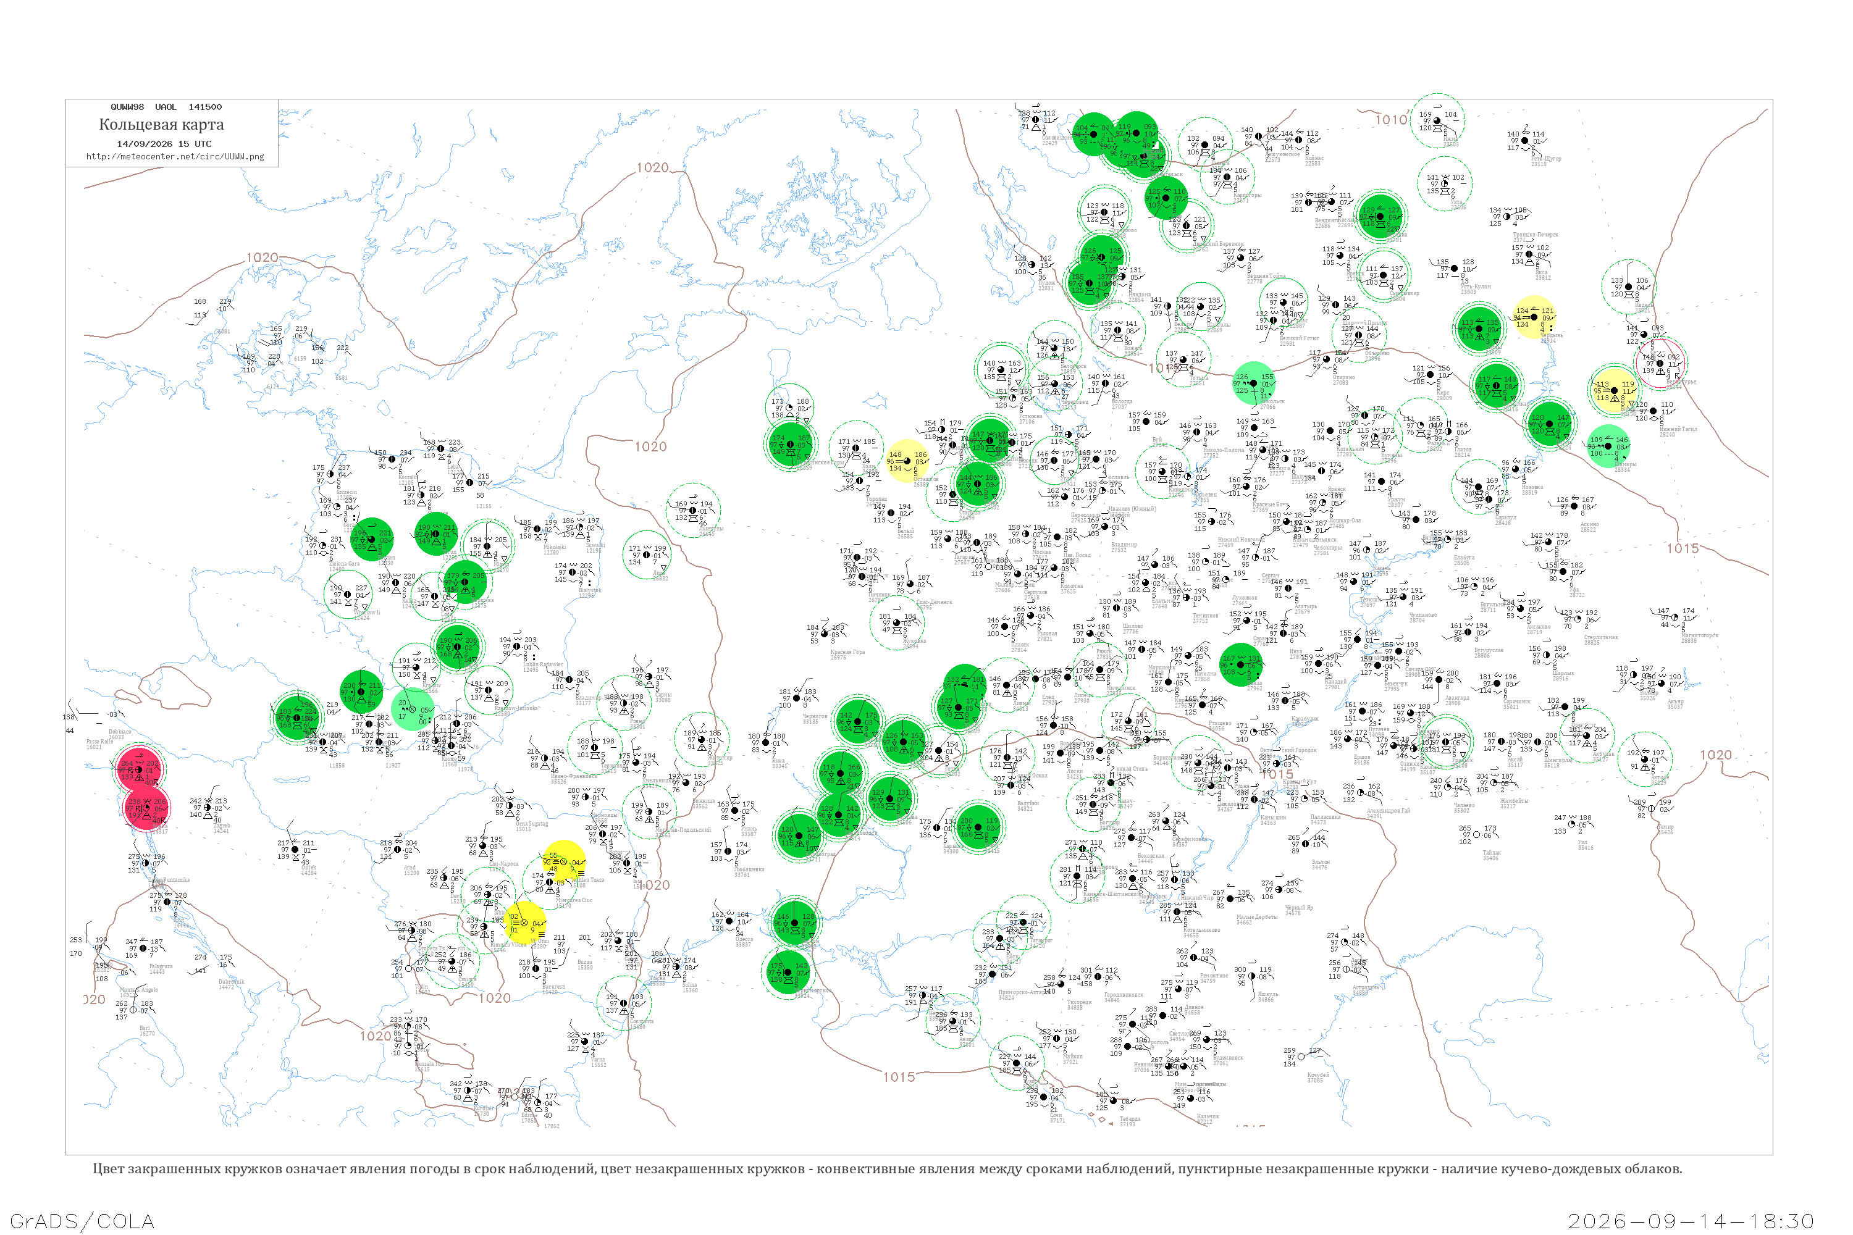Image resolution: width=1853 pixels, height=1235 pixels.
Task: Click the red-outlined circle at Верхотурье
Action: [1661, 363]
